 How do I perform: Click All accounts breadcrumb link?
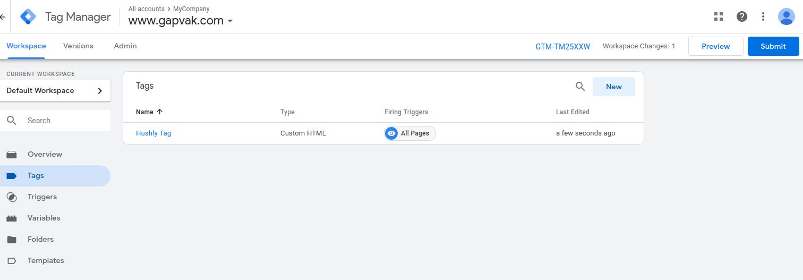coord(147,9)
